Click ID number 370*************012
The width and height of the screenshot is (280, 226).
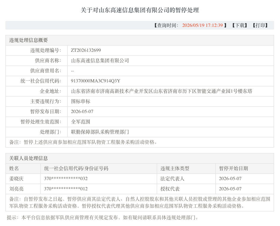[66, 189]
